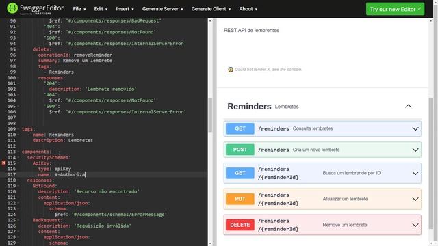Click "description: 'Recurso não encontrado'" line
The image size is (438, 246).
click(88, 191)
